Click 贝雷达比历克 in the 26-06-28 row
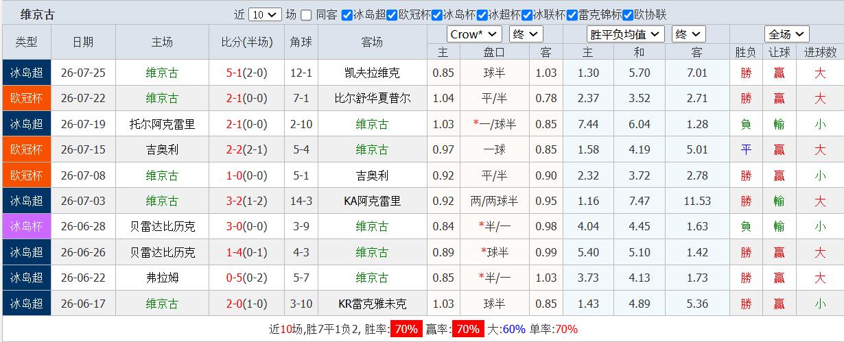Image resolution: width=844 pixels, height=342 pixels. (x=162, y=226)
